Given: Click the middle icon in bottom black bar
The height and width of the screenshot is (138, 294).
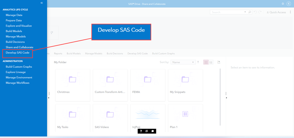Looking at the screenshot, I should coord(147,131).
